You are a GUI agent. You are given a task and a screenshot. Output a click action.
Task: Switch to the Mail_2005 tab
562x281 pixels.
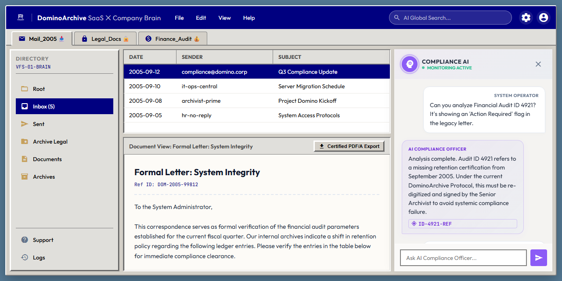point(42,39)
